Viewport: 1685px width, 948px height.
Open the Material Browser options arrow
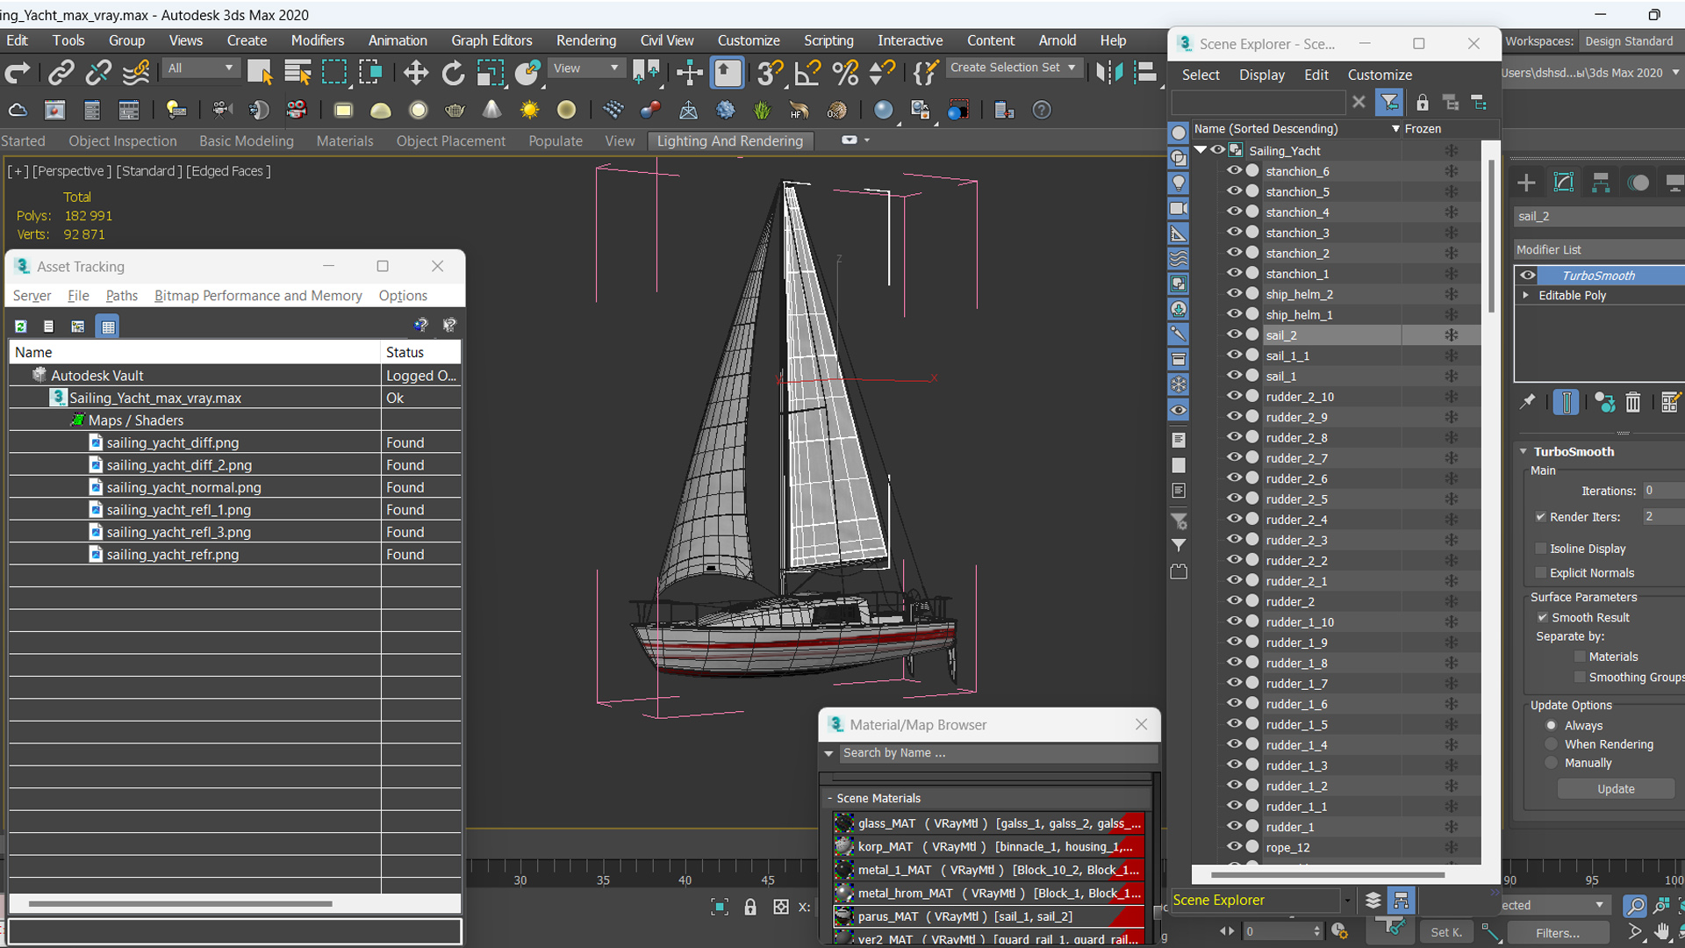828,753
